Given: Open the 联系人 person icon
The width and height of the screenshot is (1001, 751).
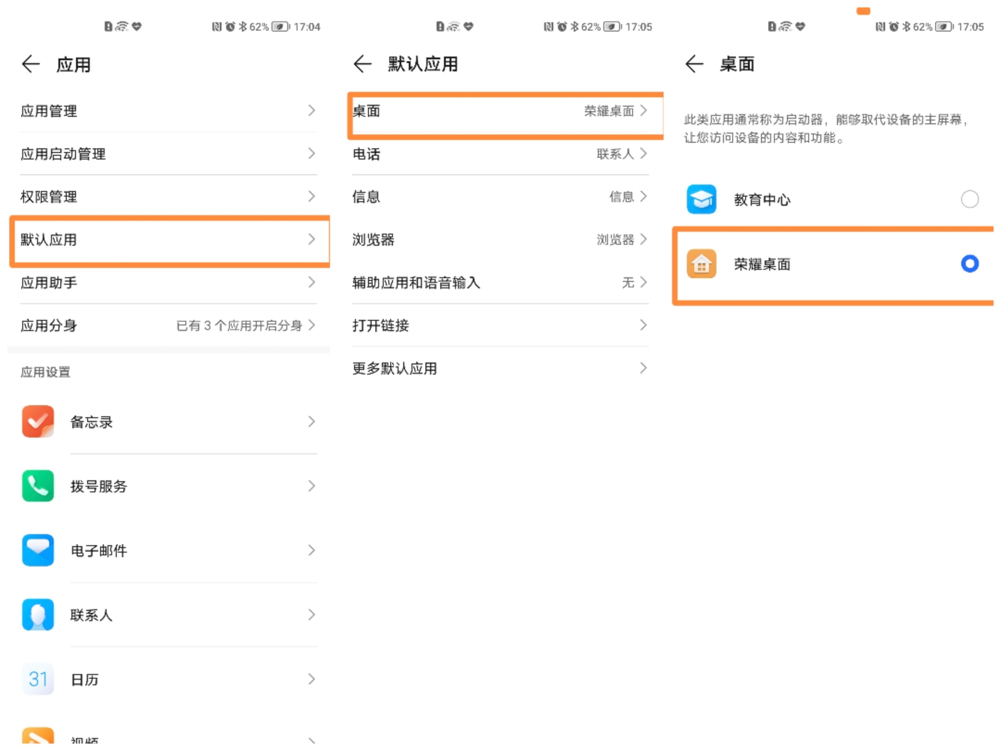Looking at the screenshot, I should [x=38, y=615].
